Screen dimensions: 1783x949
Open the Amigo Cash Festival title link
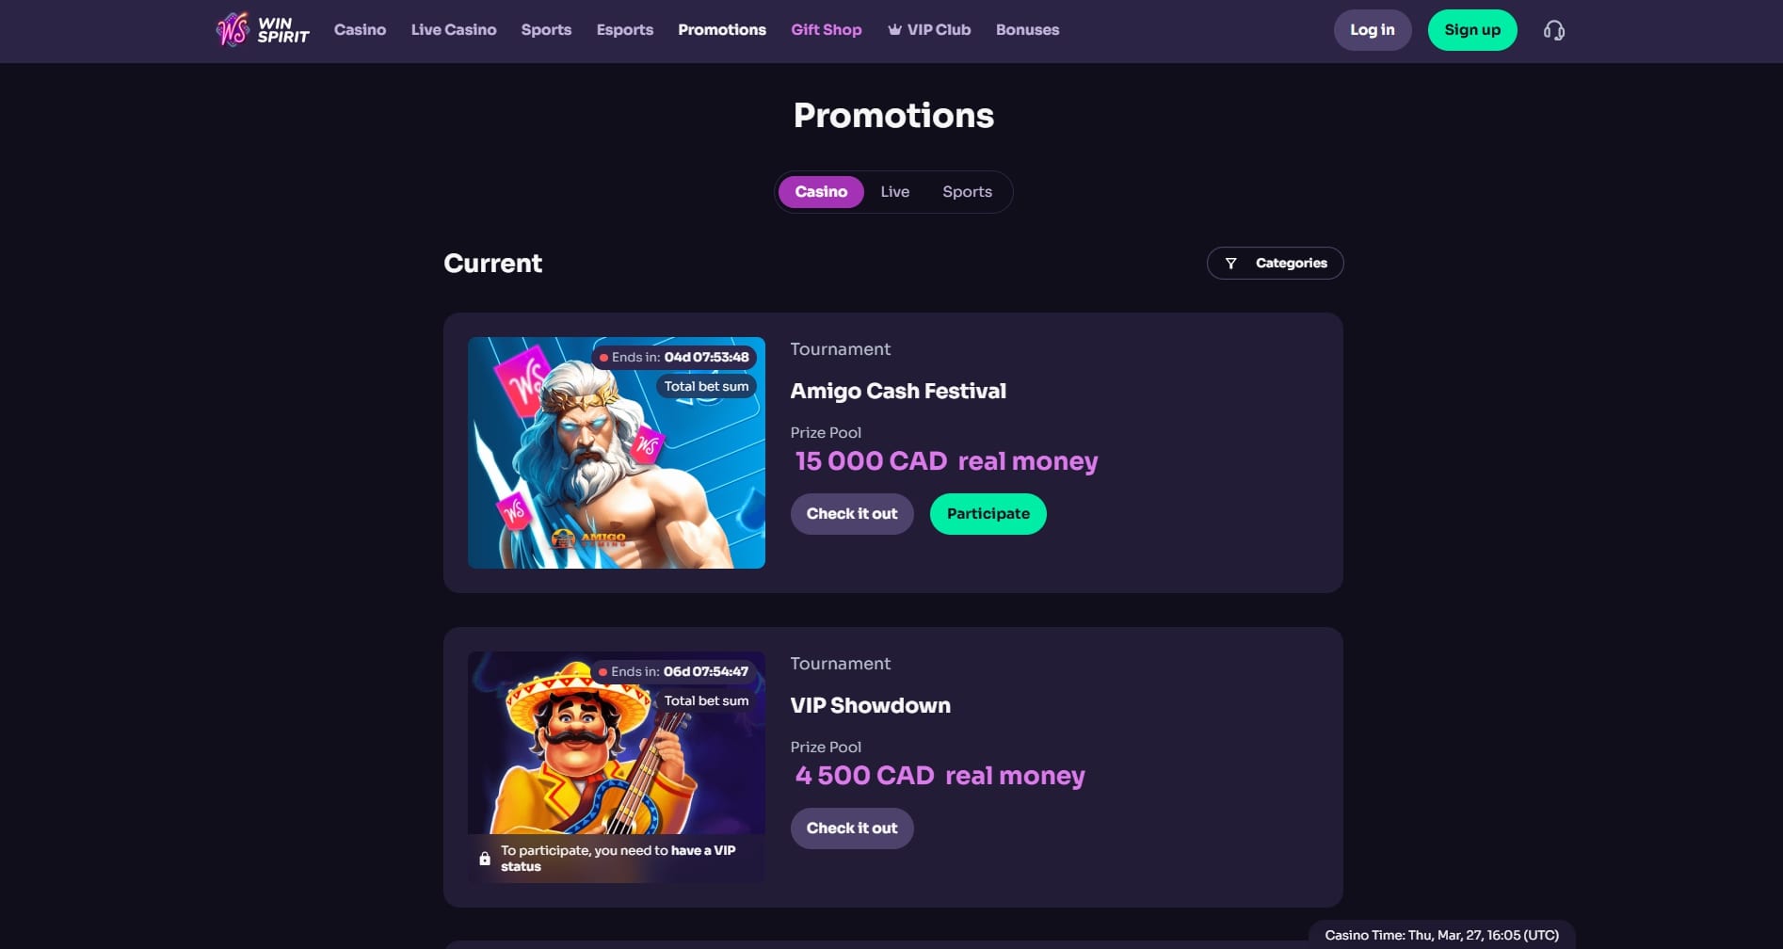pos(898,391)
